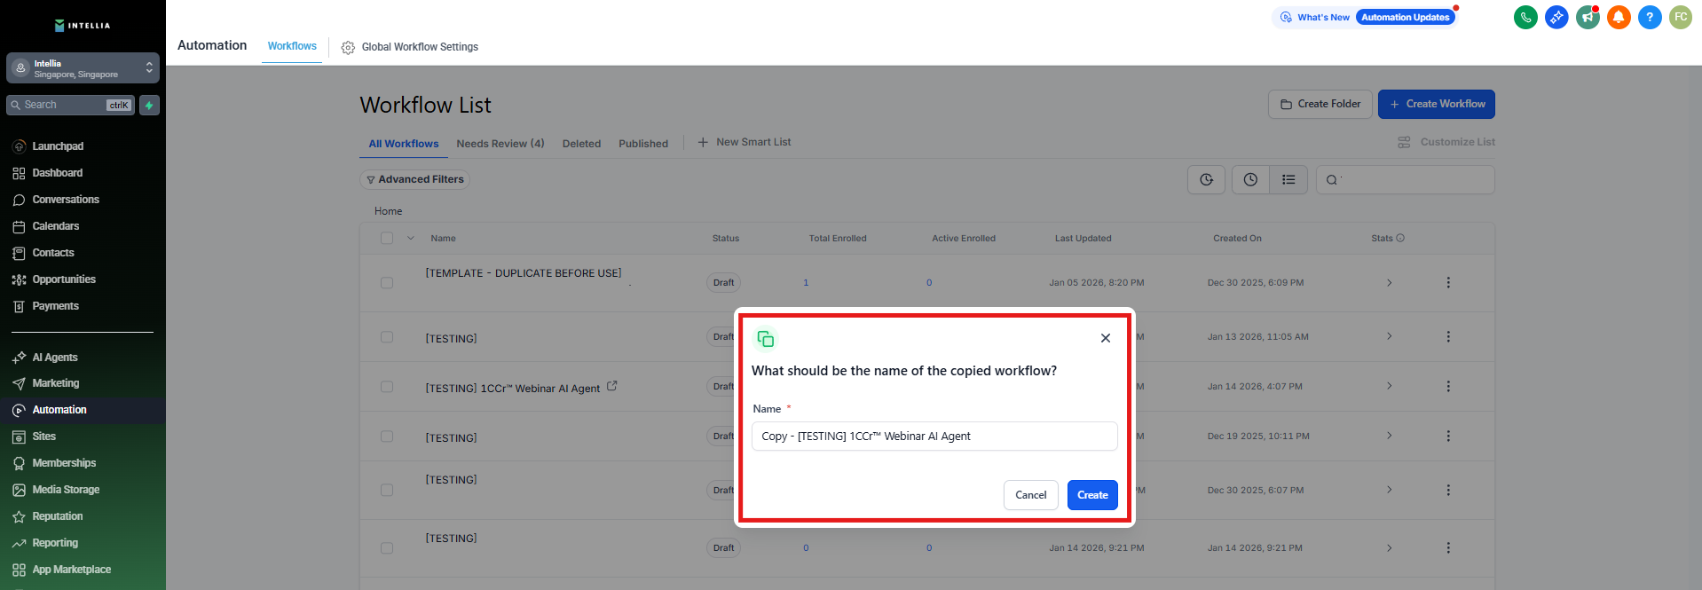The image size is (1702, 590).
Task: Open AI Agents in the sidebar
Action: tap(55, 358)
